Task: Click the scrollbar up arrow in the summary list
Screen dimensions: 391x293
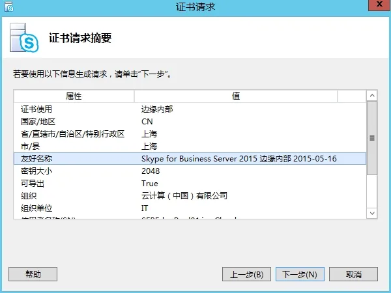Action: tap(372, 96)
